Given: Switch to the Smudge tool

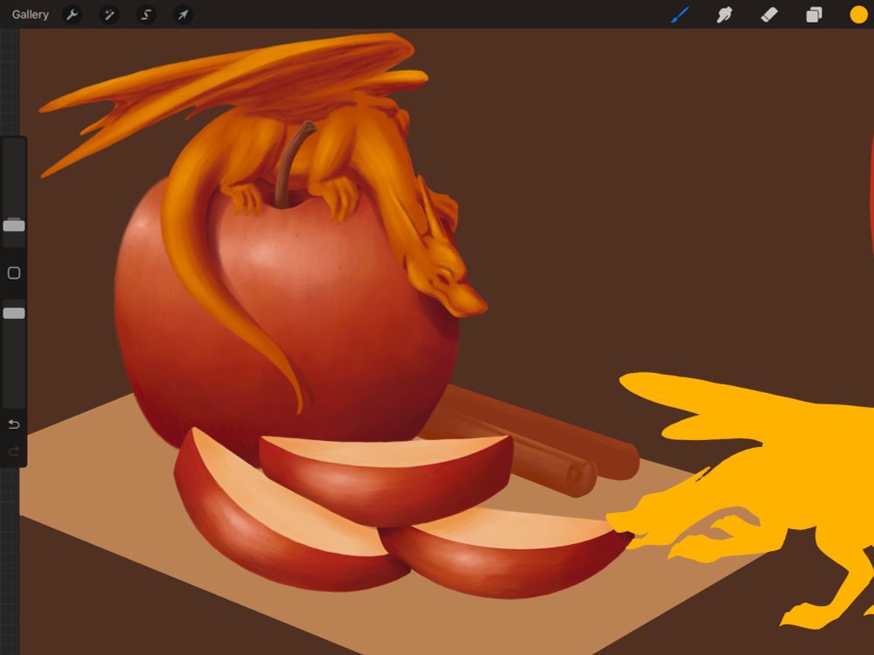Looking at the screenshot, I should 725,14.
